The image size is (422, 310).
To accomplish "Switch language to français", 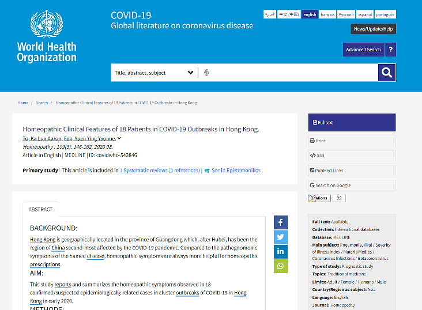I will click(327, 14).
